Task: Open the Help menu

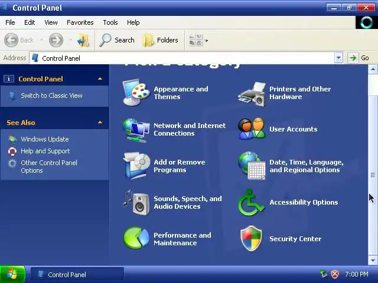Action: click(133, 22)
